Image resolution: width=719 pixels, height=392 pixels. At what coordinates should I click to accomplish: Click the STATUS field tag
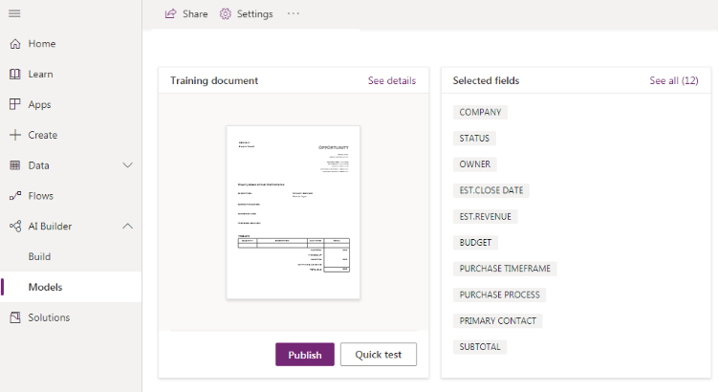coord(474,139)
